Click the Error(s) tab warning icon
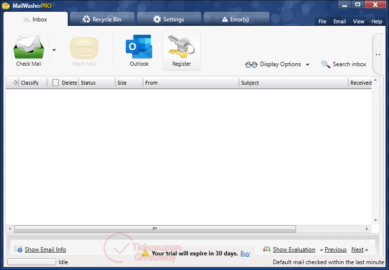Viewport: 389px width, 270px height. click(x=225, y=19)
